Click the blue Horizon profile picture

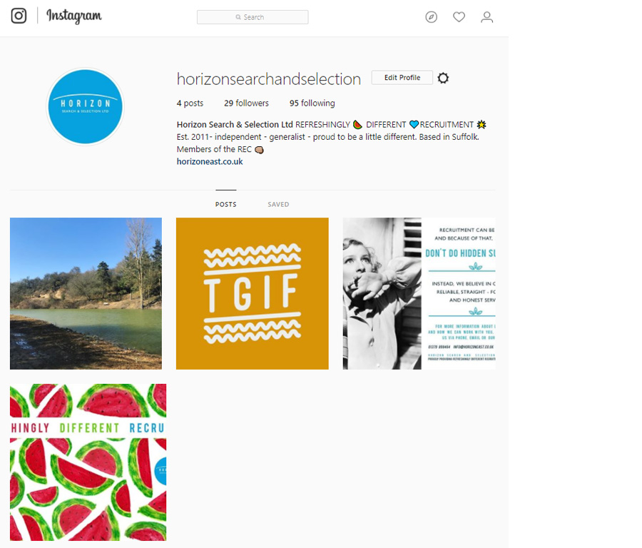coord(85,106)
